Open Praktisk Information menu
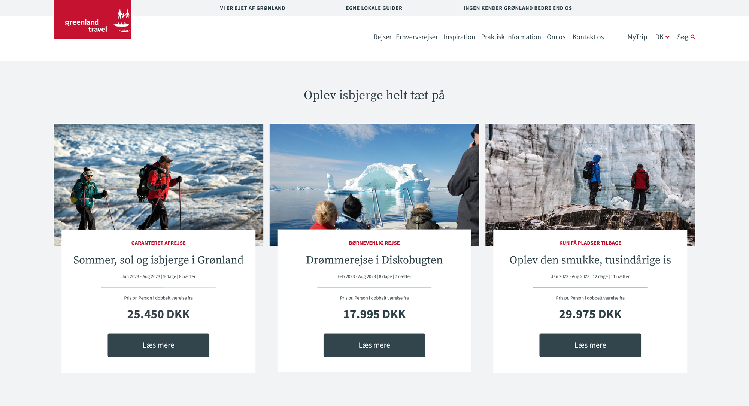749x406 pixels. [511, 37]
